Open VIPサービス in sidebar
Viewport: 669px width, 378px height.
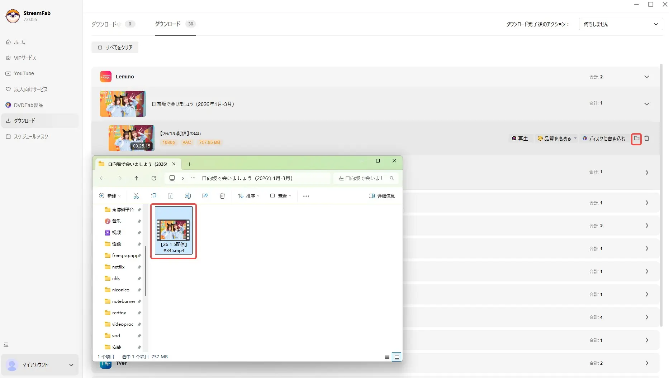click(x=40, y=58)
